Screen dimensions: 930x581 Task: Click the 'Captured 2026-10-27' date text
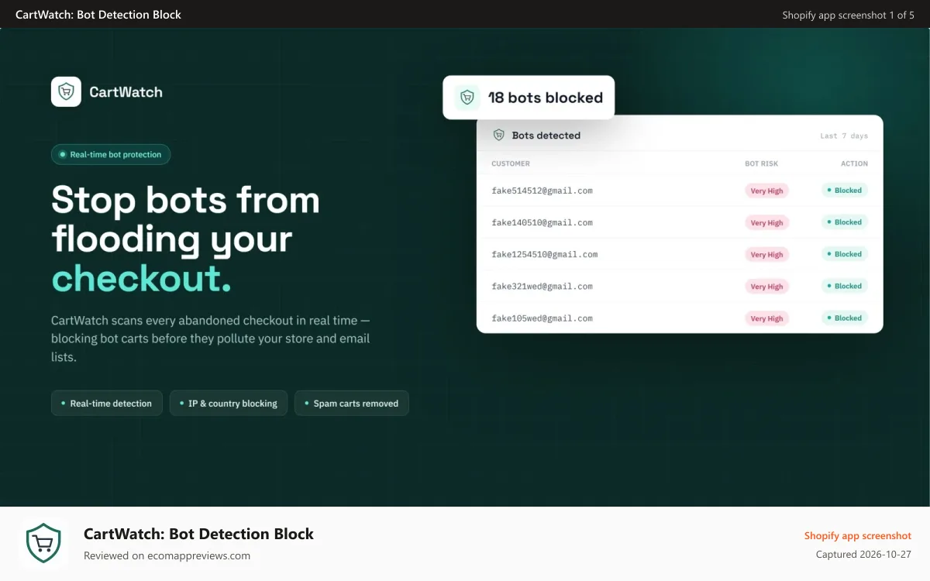[863, 555]
